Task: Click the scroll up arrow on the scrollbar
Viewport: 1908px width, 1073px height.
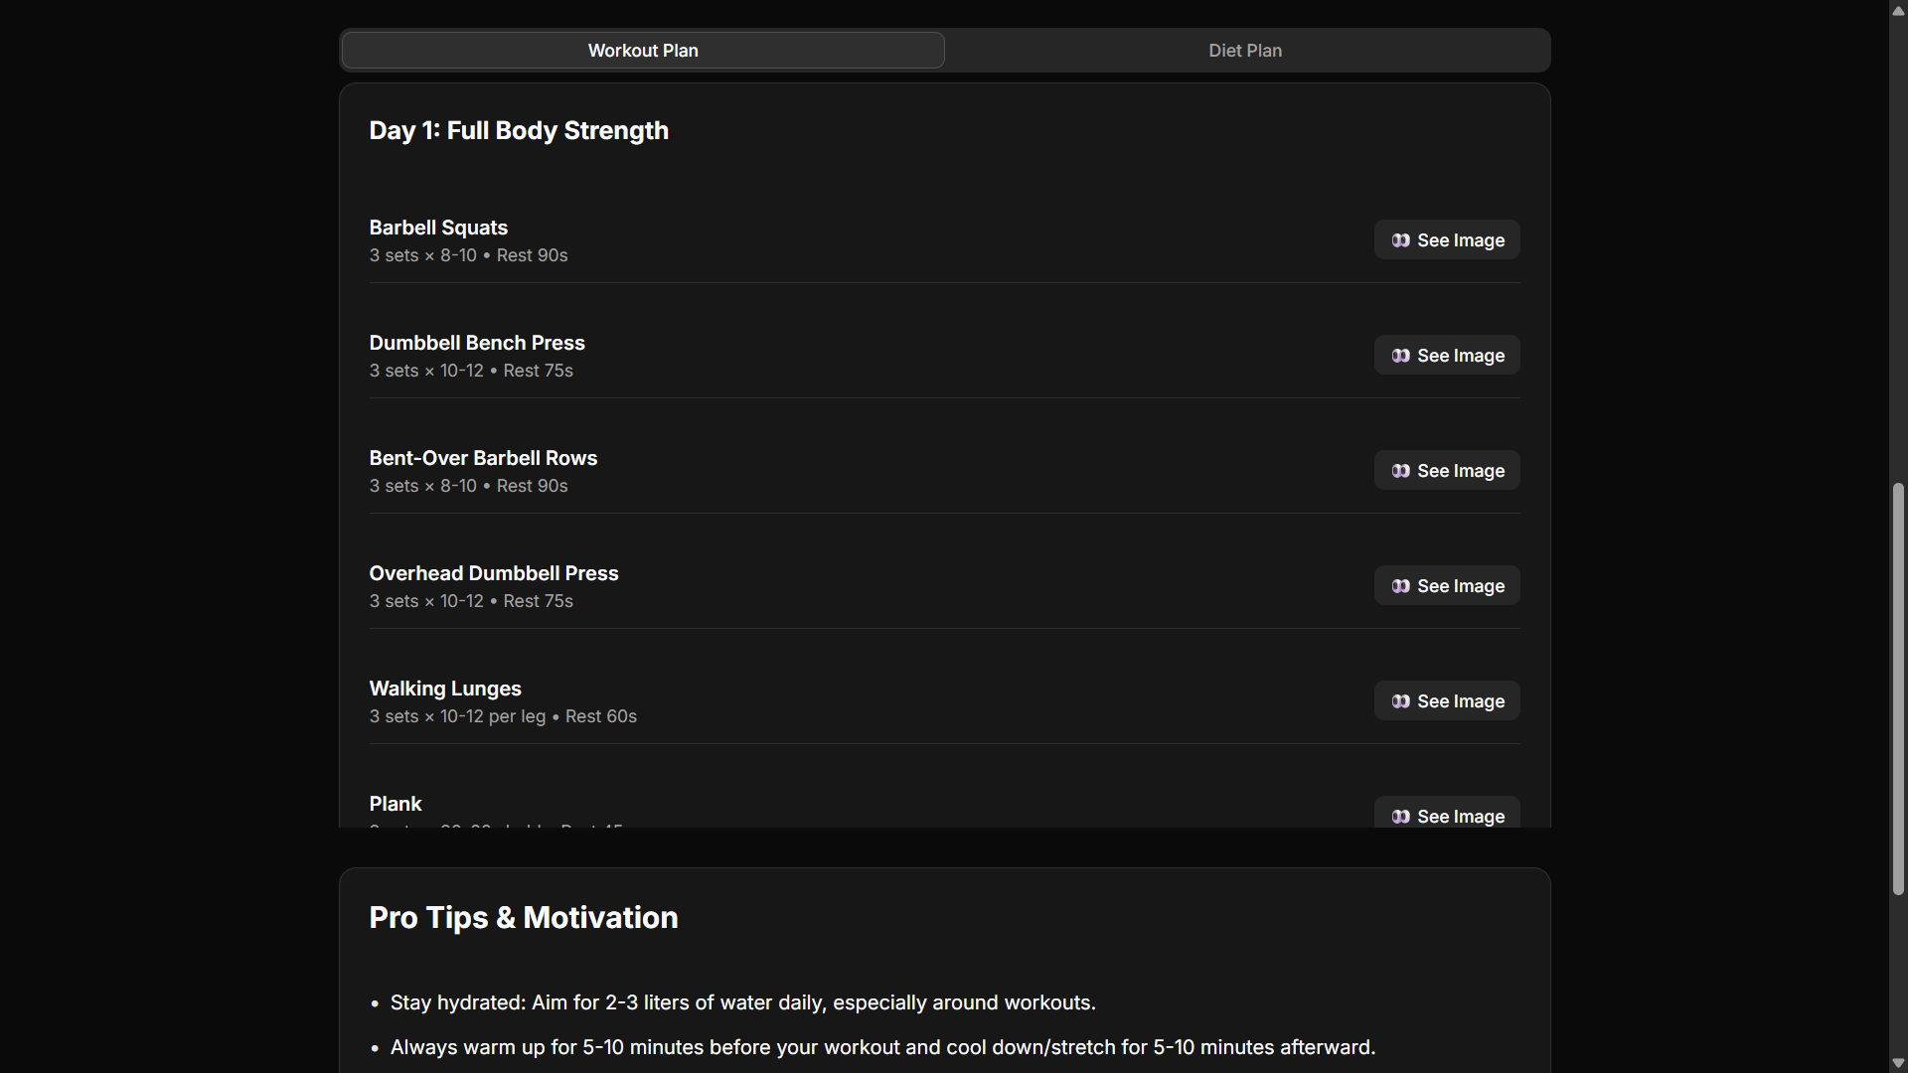Action: click(1898, 10)
